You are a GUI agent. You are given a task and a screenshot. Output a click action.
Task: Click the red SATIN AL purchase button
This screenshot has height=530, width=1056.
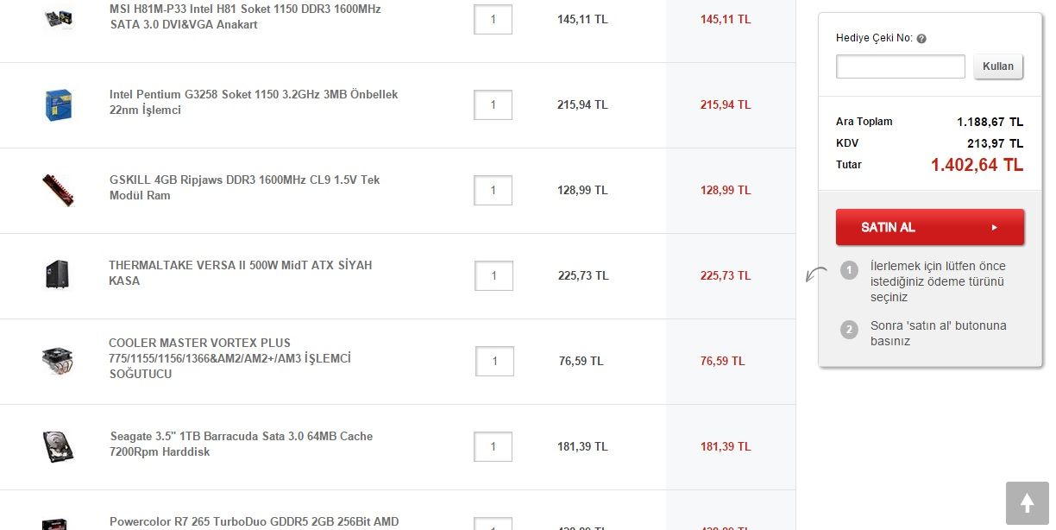click(929, 227)
